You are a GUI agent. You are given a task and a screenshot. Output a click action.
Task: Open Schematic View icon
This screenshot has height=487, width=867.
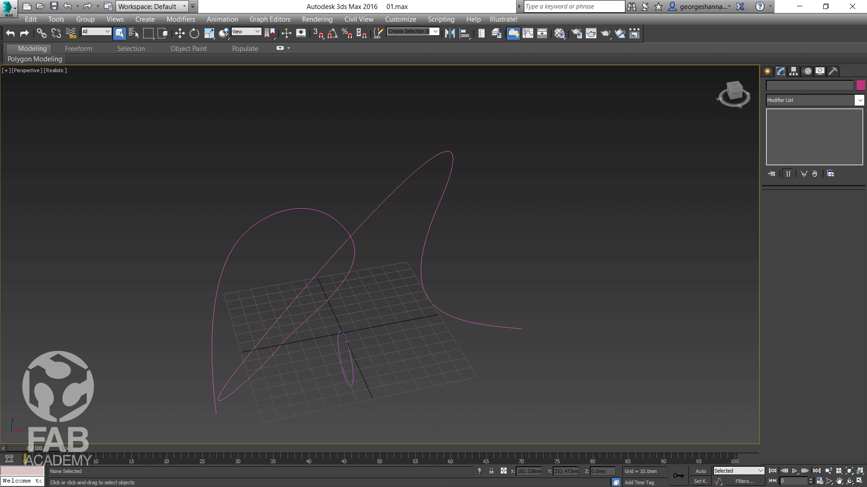pyautogui.click(x=542, y=33)
